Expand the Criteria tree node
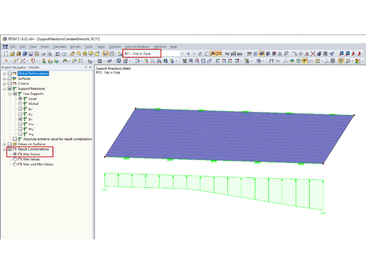The image size is (366, 274). coord(4,84)
